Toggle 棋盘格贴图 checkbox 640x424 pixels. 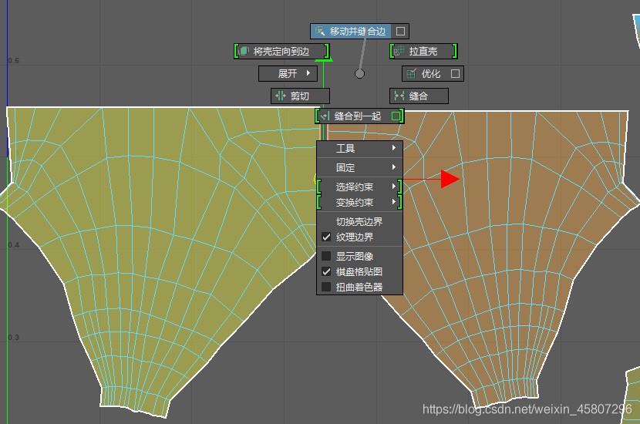(x=326, y=271)
